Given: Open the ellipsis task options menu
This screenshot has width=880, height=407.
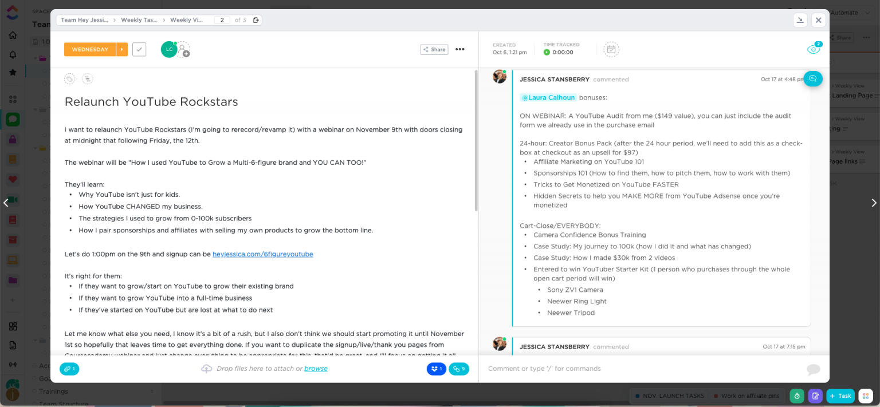Looking at the screenshot, I should click(x=459, y=49).
